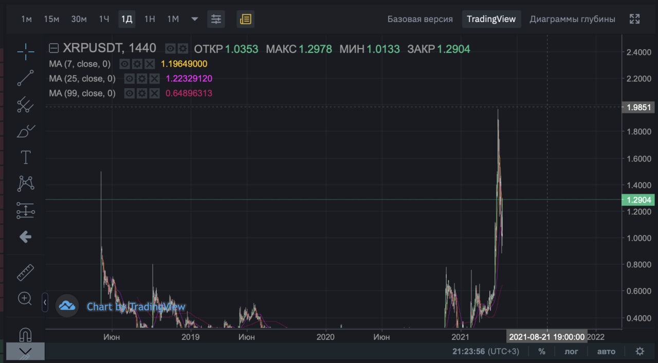Click the MA (25, close, 0) label
The image size is (658, 363).
click(x=82, y=78)
